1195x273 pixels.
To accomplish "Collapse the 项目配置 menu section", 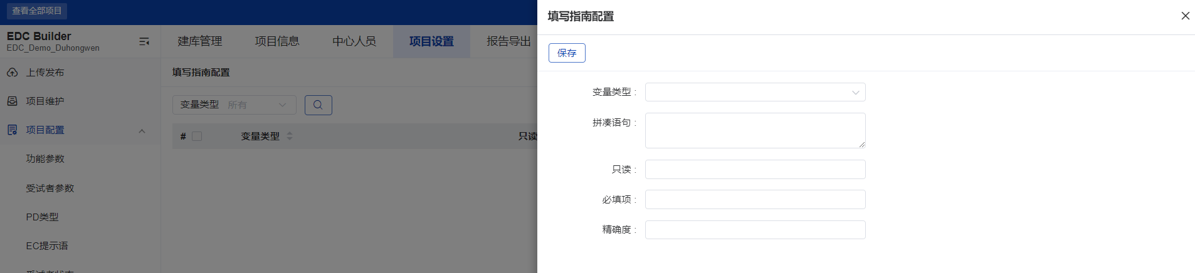I will [x=142, y=131].
